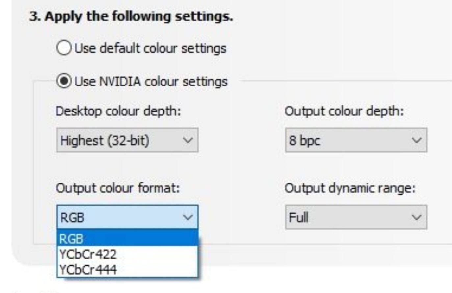The image size is (452, 293).
Task: Click the chevron arrow beside Highest (32-bit)
Action: pos(188,140)
